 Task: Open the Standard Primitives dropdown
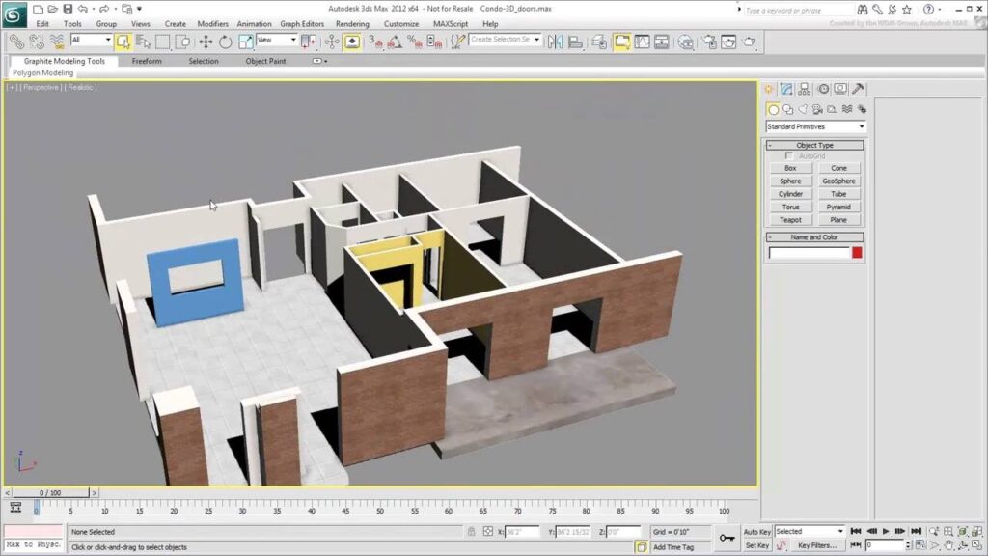[x=815, y=126]
